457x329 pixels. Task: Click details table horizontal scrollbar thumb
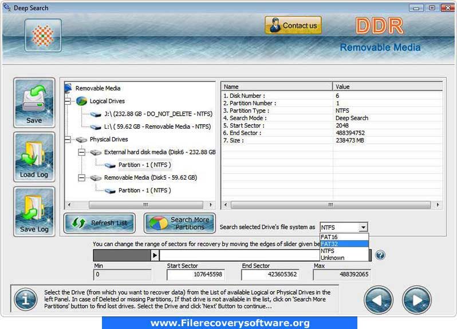pyautogui.click(x=330, y=205)
